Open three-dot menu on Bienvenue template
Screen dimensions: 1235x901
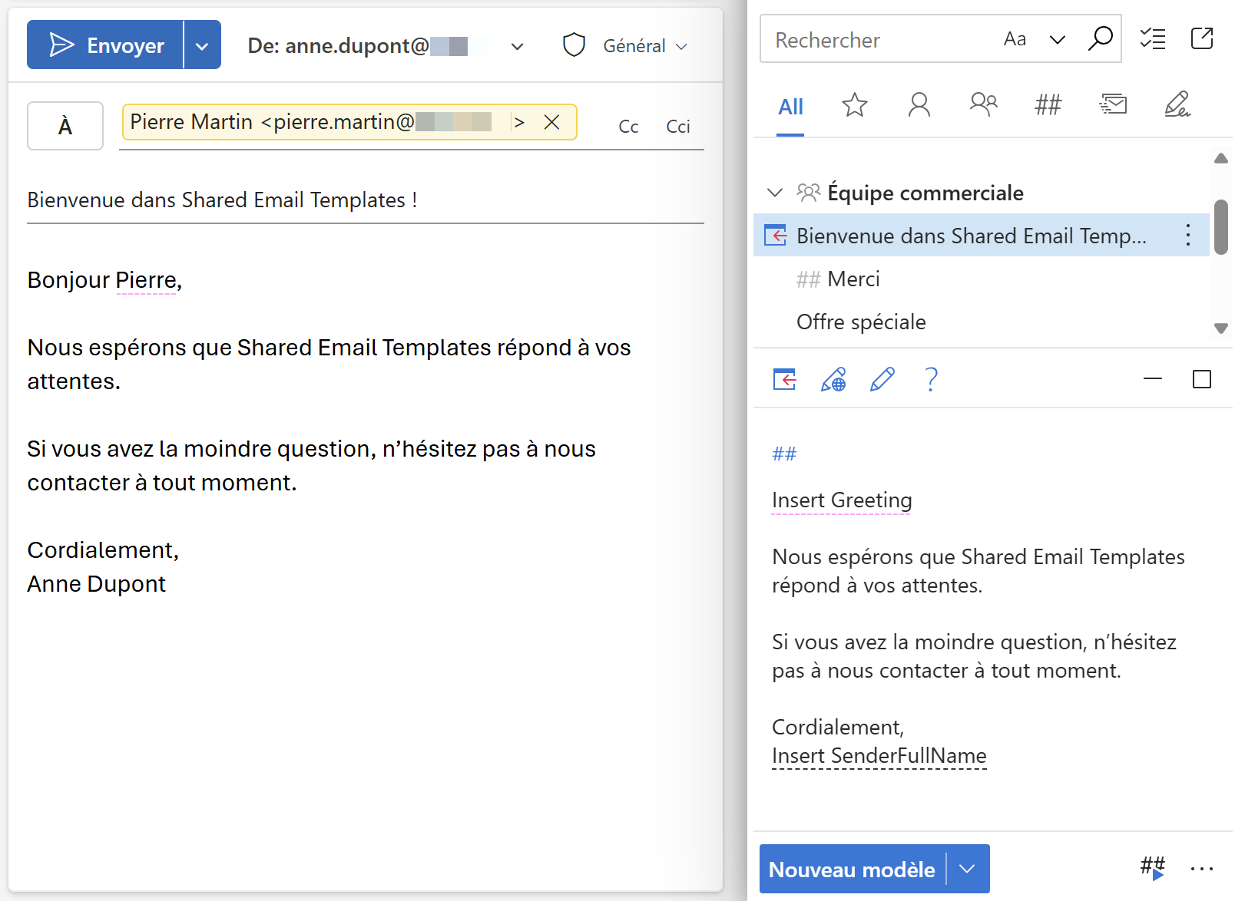(x=1187, y=235)
